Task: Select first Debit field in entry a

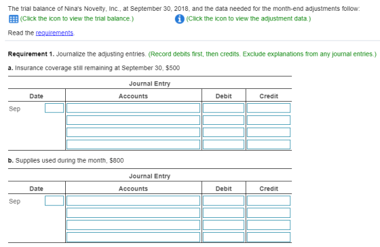Action: click(x=223, y=108)
